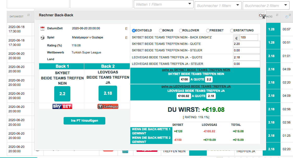Click the Skybet Steuer input field
This screenshot has width=293, height=158.
(247, 50)
